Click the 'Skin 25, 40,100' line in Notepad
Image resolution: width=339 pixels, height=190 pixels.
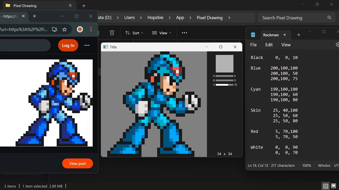pos(274,110)
